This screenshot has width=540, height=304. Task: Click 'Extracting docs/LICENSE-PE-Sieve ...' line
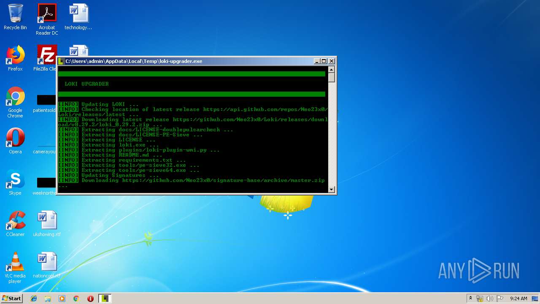130,135
